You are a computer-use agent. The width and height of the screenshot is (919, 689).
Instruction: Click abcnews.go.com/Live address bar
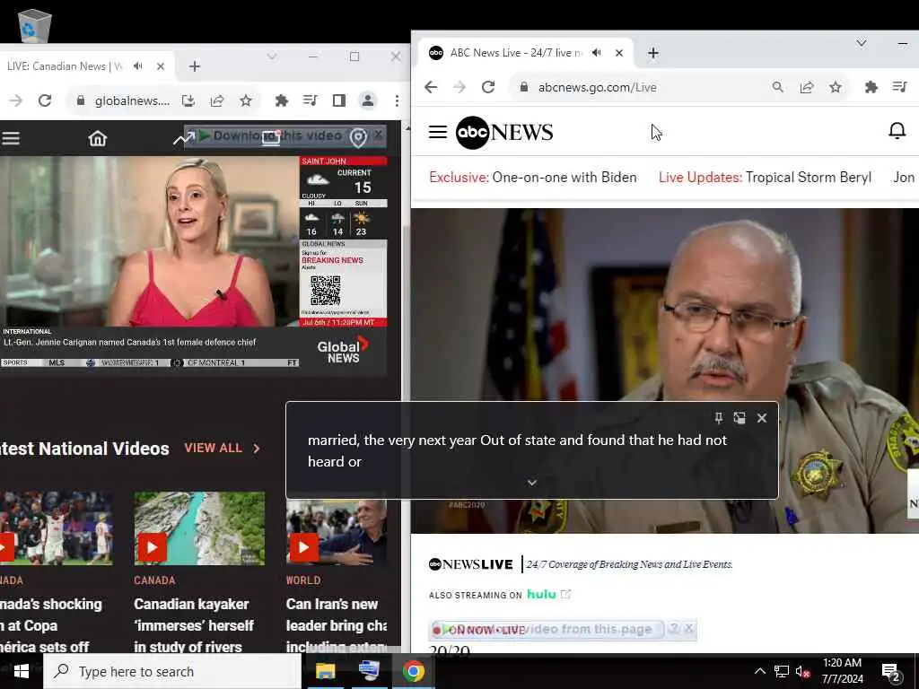tap(597, 87)
